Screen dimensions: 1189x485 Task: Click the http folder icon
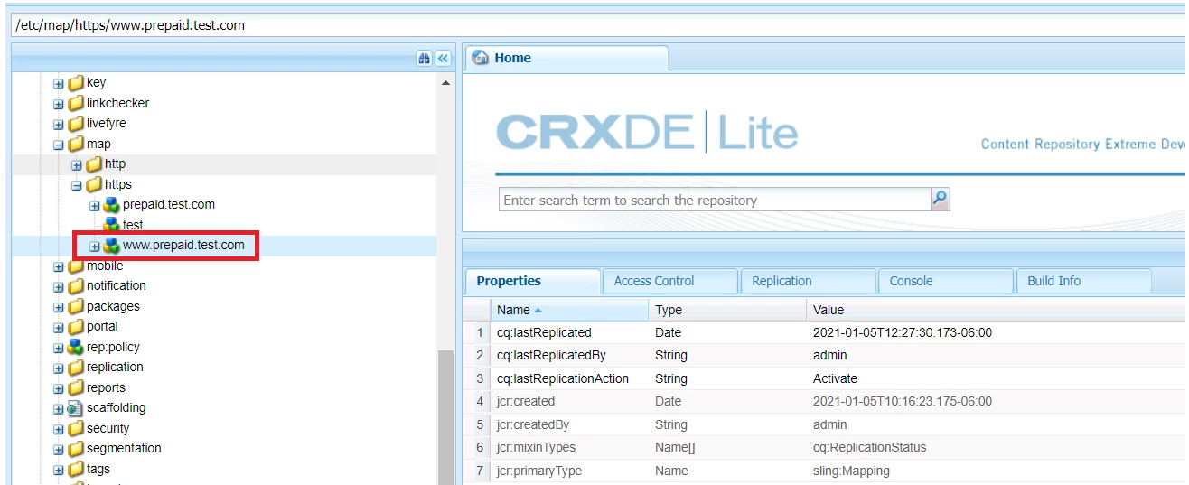pyautogui.click(x=94, y=164)
